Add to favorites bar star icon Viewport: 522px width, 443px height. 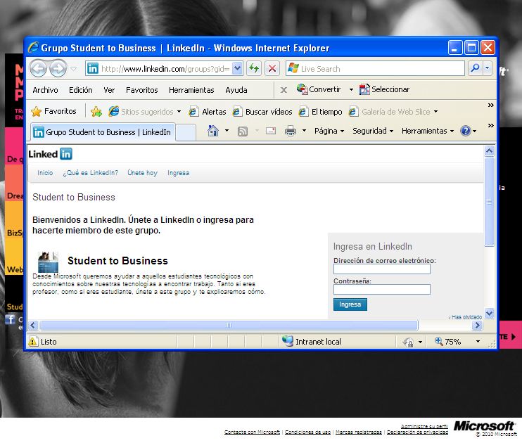pos(96,112)
